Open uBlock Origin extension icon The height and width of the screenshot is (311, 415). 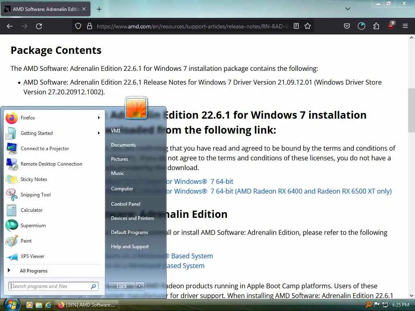pos(391,26)
